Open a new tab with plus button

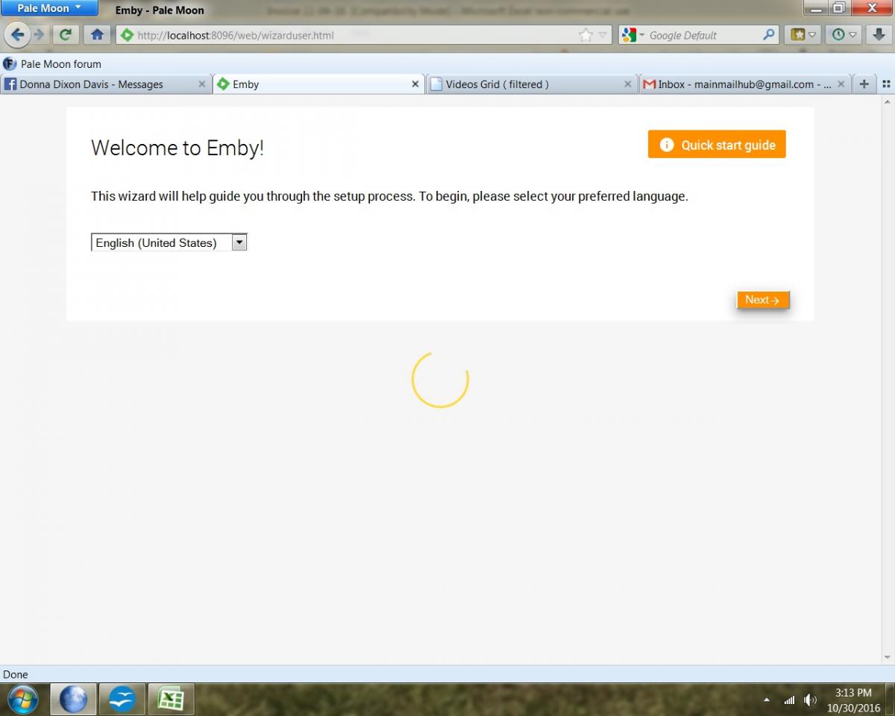pos(864,84)
